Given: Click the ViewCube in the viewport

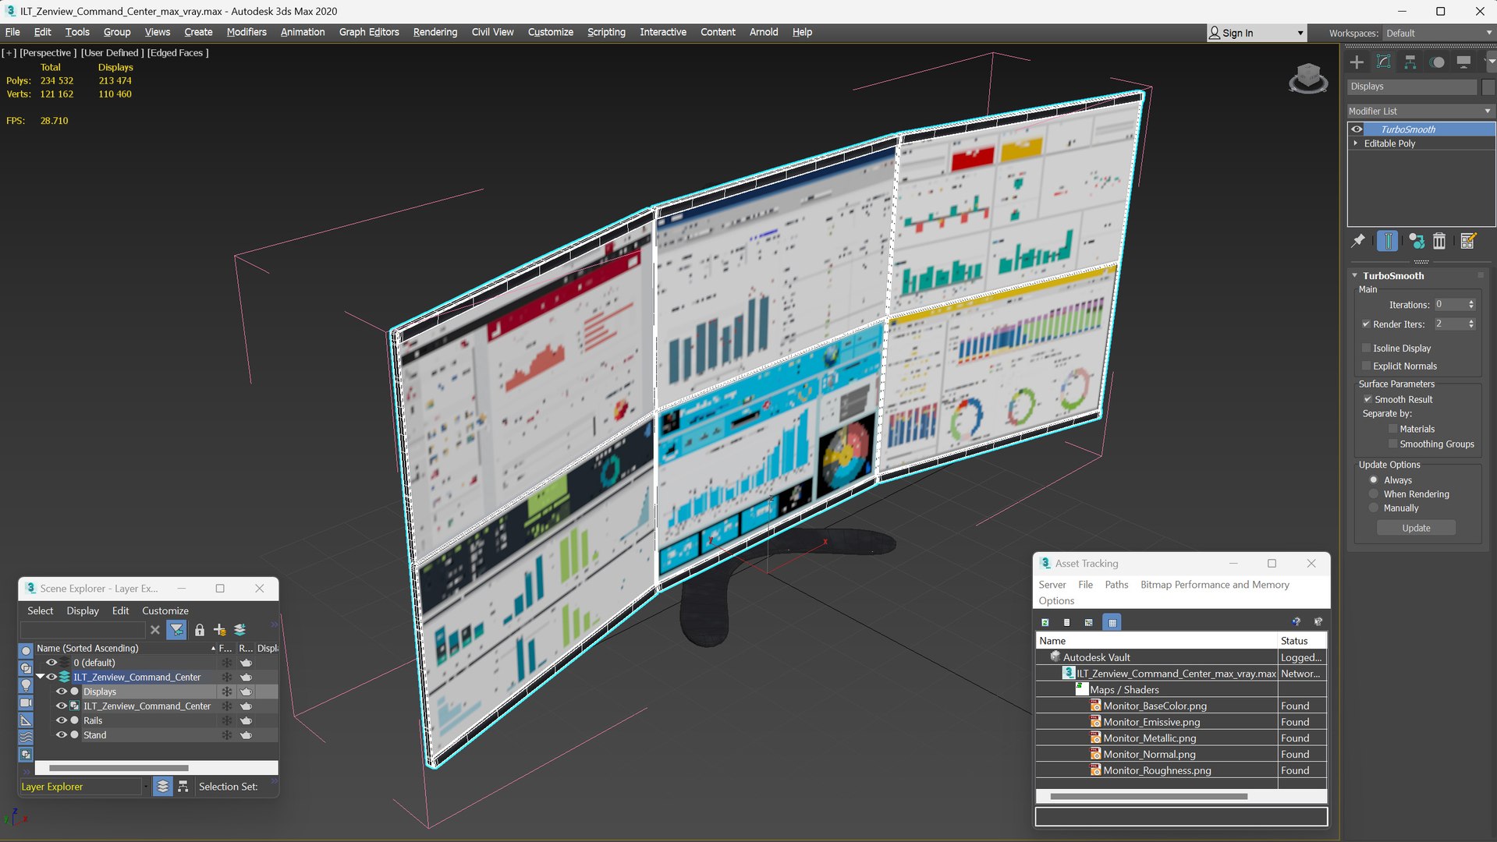Looking at the screenshot, I should 1308,78.
